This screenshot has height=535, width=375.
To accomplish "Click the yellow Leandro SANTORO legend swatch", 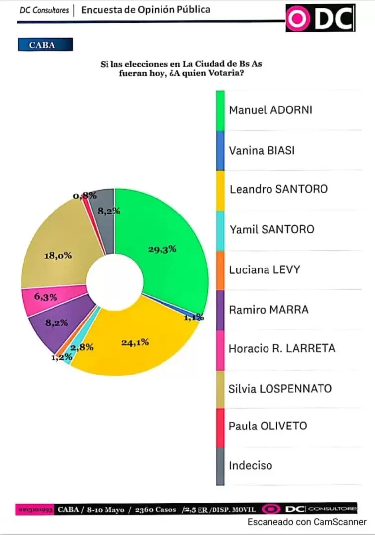I will point(221,191).
